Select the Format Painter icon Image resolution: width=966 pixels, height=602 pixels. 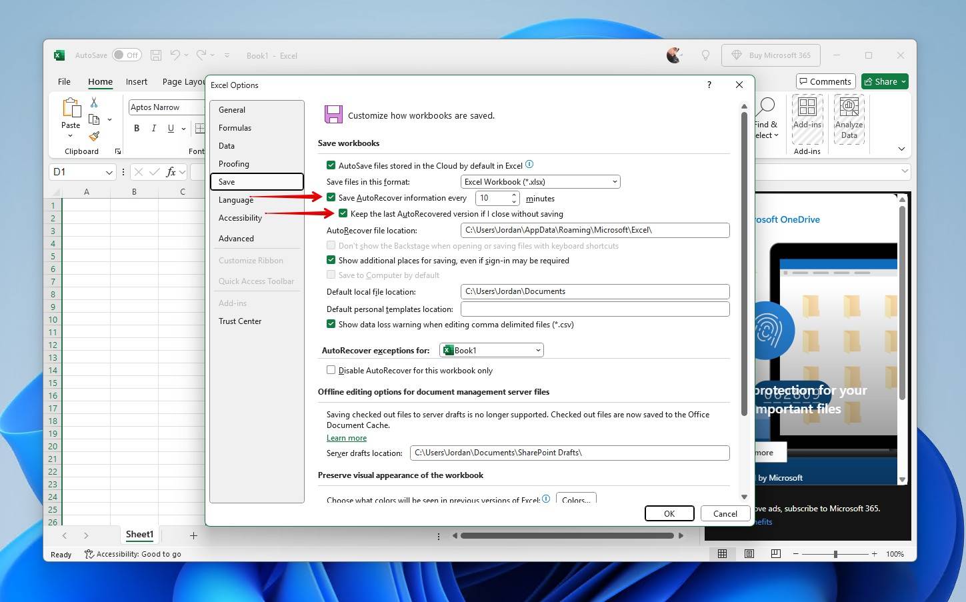coord(94,136)
